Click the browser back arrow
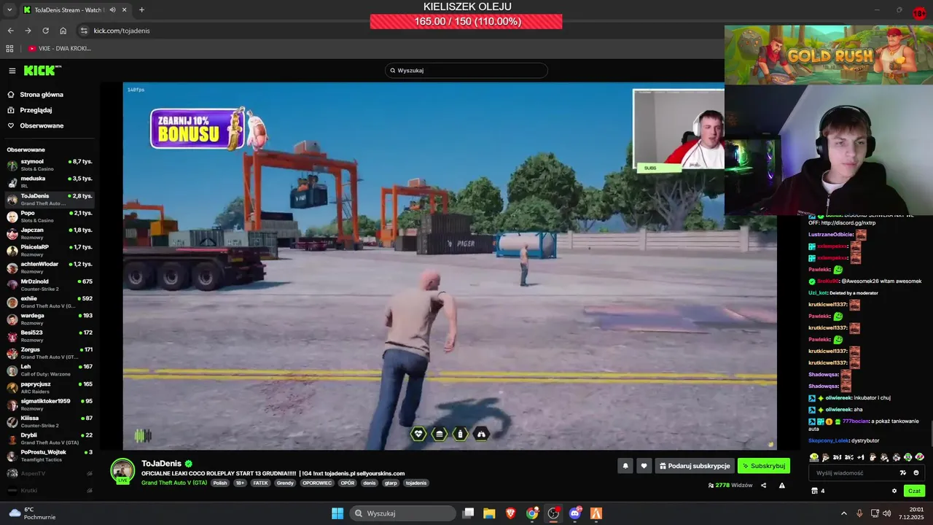 pos(11,31)
